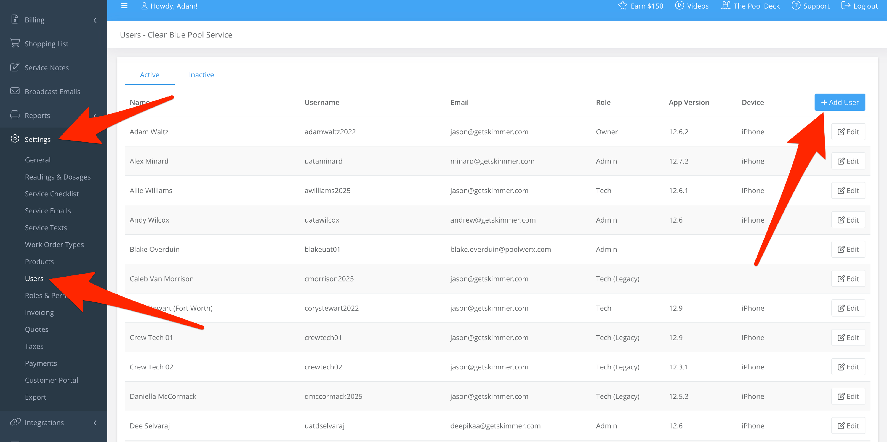Select the Active users tab
Viewport: 887px width, 442px height.
(x=149, y=75)
